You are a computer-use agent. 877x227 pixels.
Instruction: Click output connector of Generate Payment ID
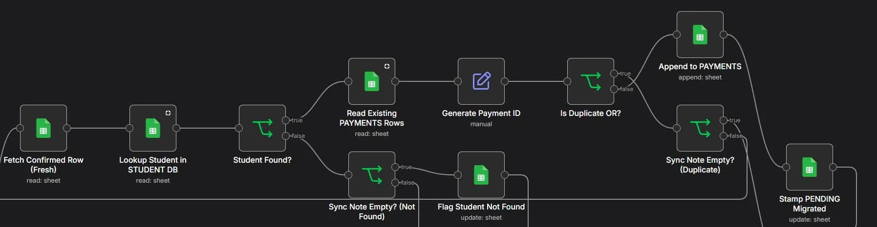click(x=505, y=81)
